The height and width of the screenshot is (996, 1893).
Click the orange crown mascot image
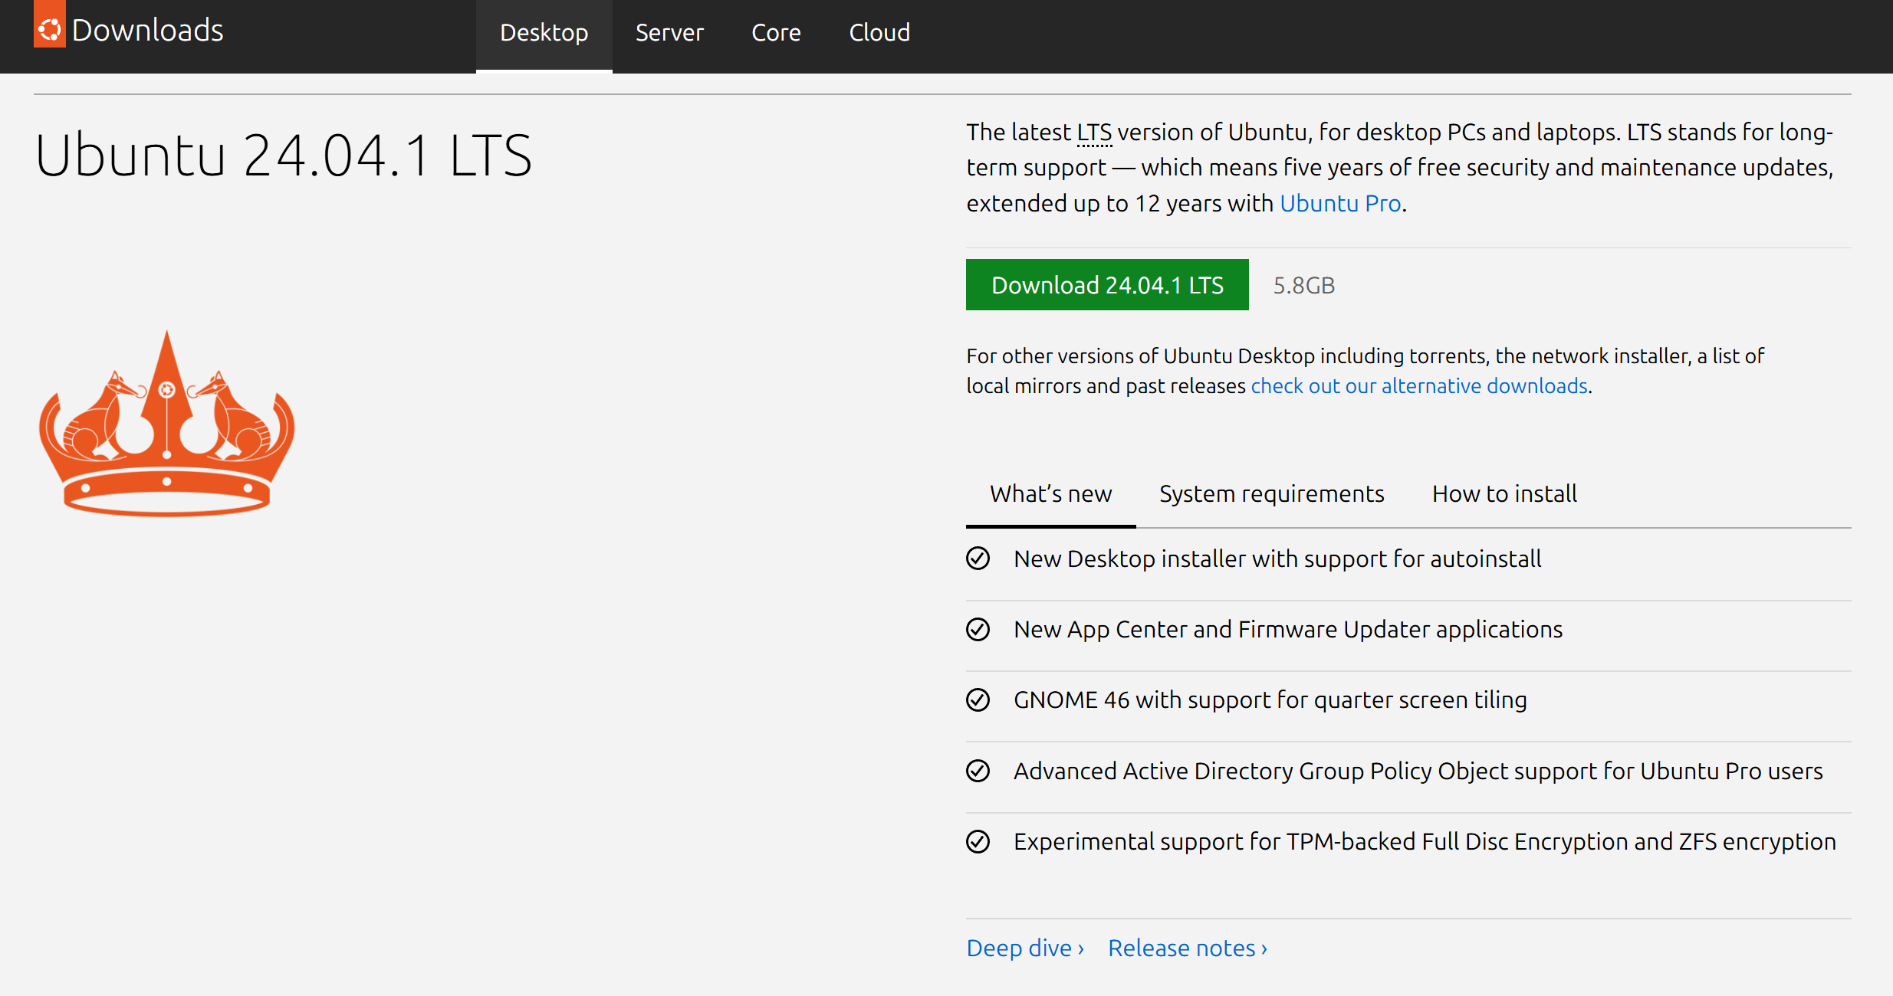[167, 424]
